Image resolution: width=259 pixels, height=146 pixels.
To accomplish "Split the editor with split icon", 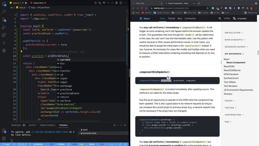I will (x=121, y=3).
